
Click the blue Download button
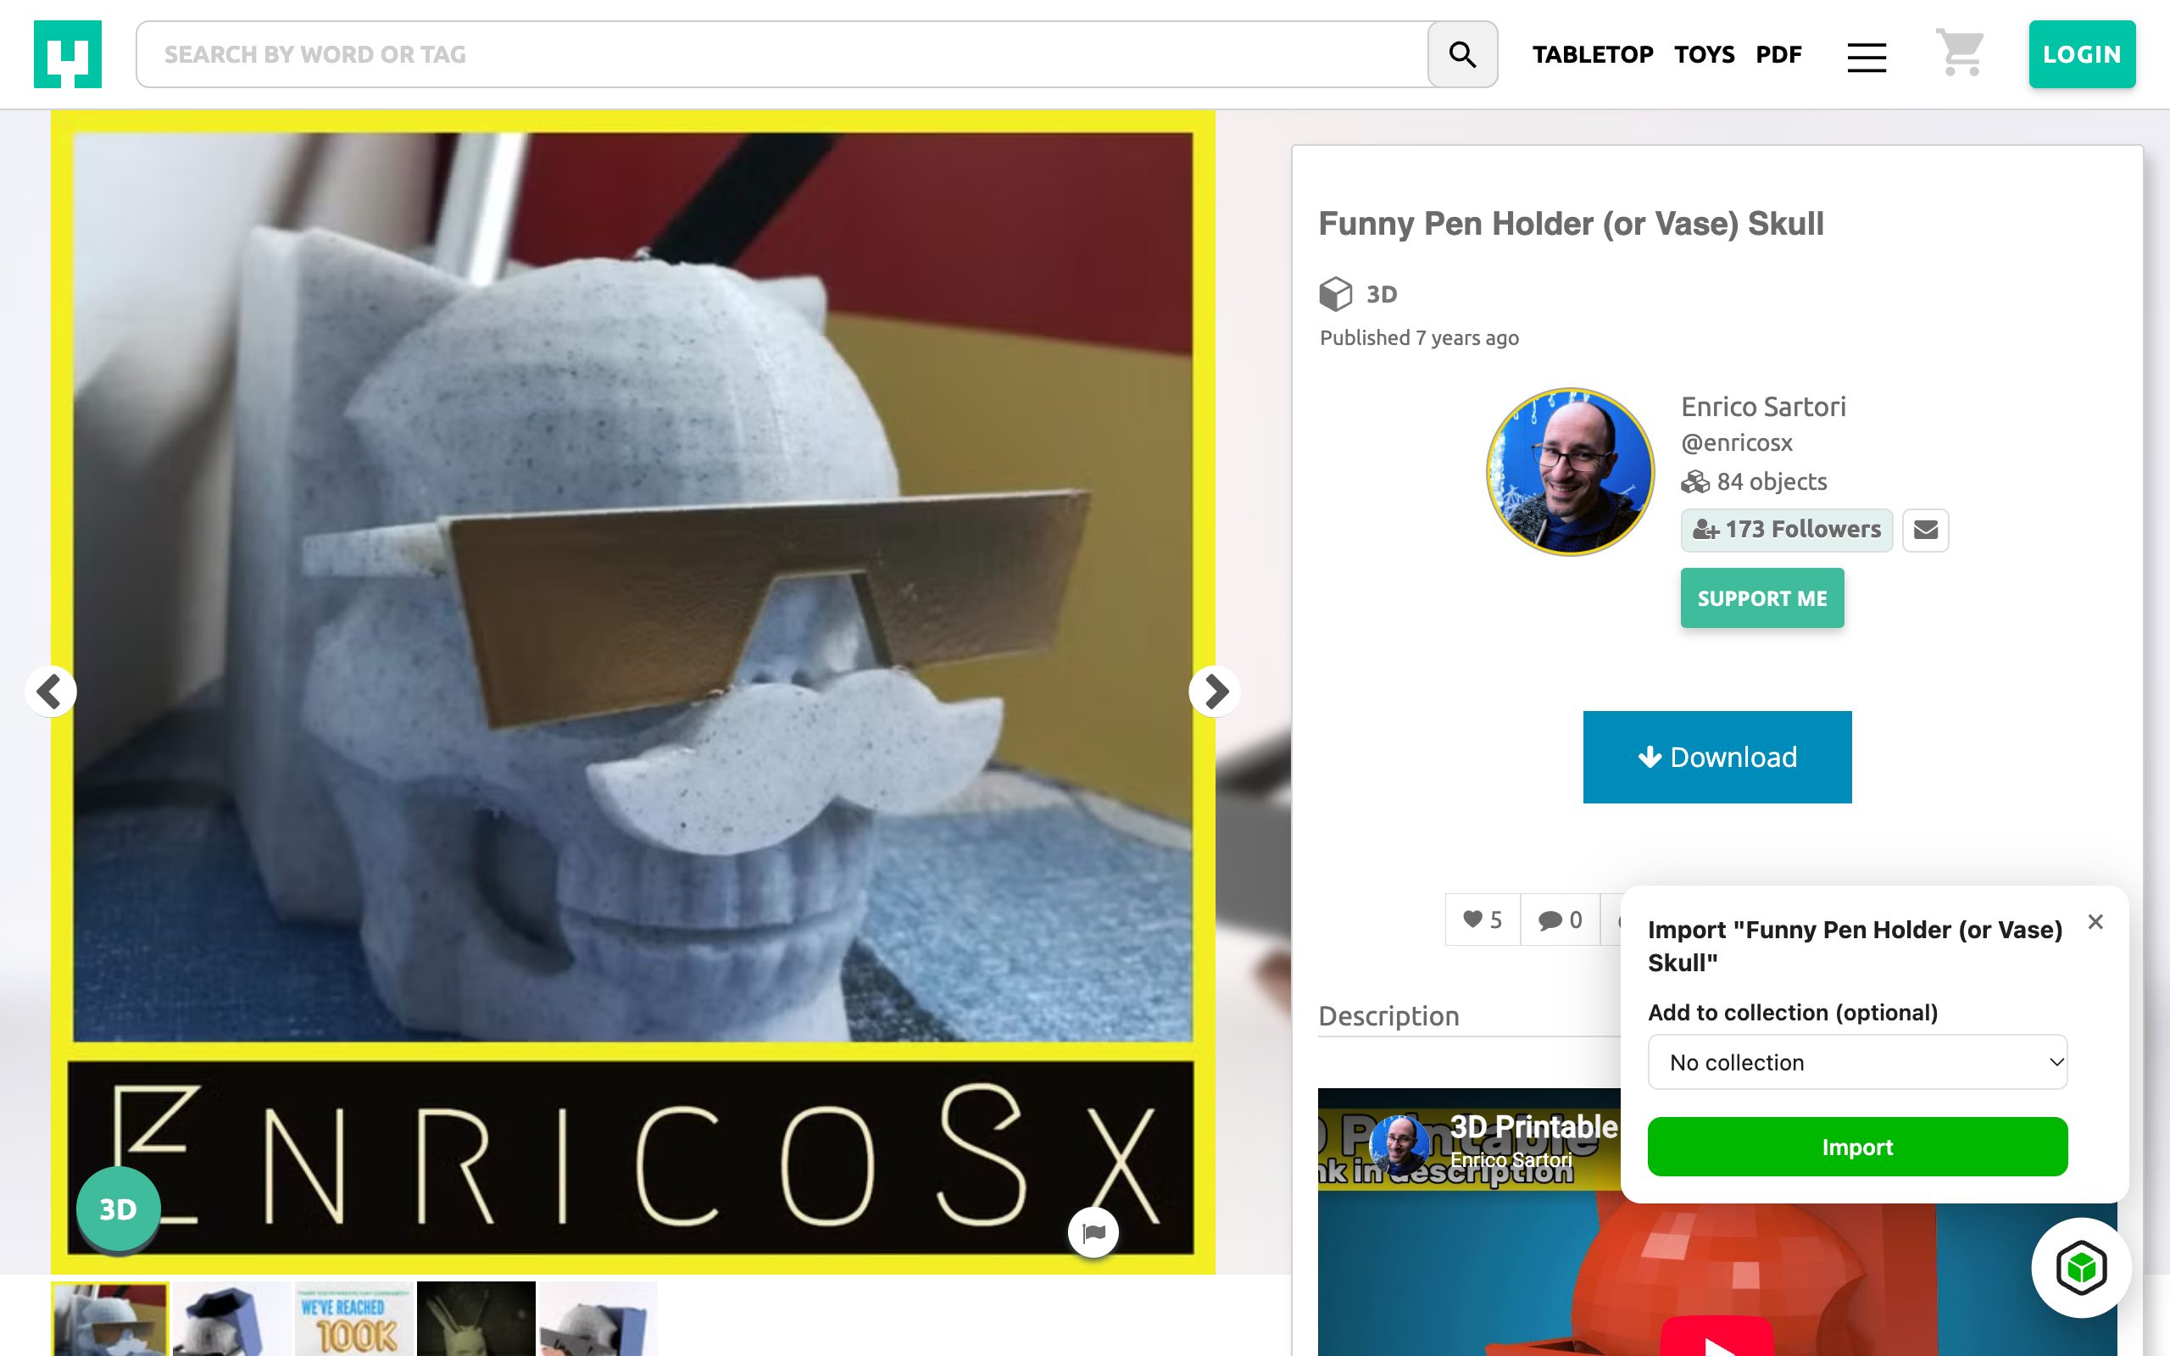(x=1717, y=757)
